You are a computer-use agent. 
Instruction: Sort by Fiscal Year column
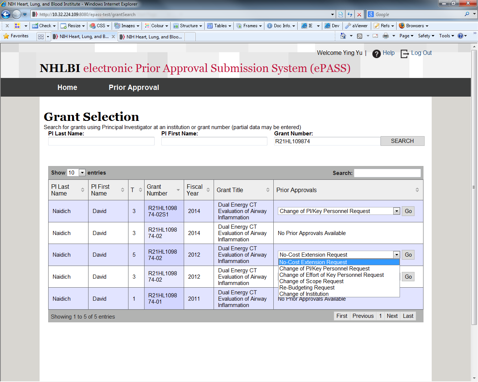click(x=199, y=190)
